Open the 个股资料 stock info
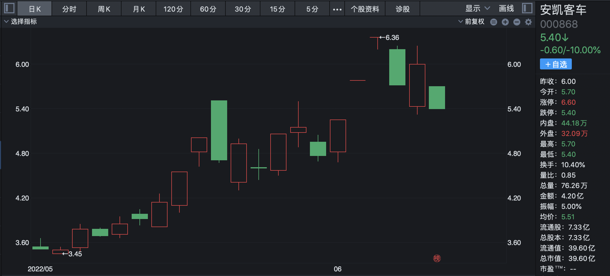 click(x=365, y=9)
